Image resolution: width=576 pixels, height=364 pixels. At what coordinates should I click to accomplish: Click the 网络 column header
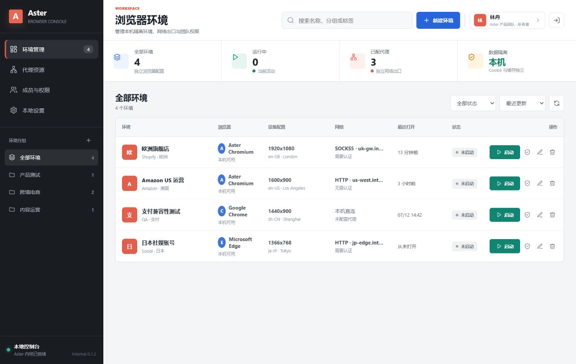pyautogui.click(x=339, y=127)
